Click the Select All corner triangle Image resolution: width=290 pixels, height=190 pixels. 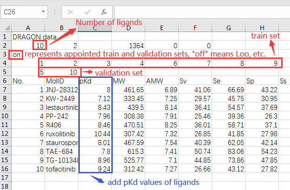tap(5, 28)
